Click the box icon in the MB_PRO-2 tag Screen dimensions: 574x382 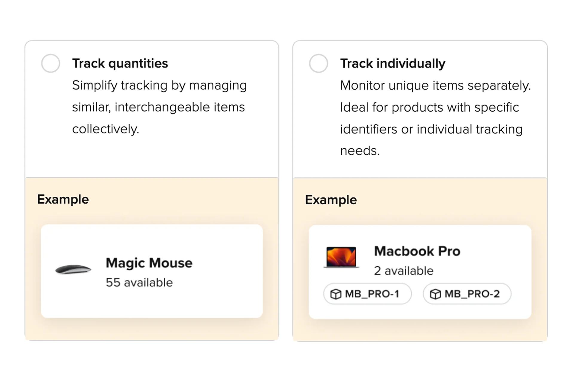point(435,294)
